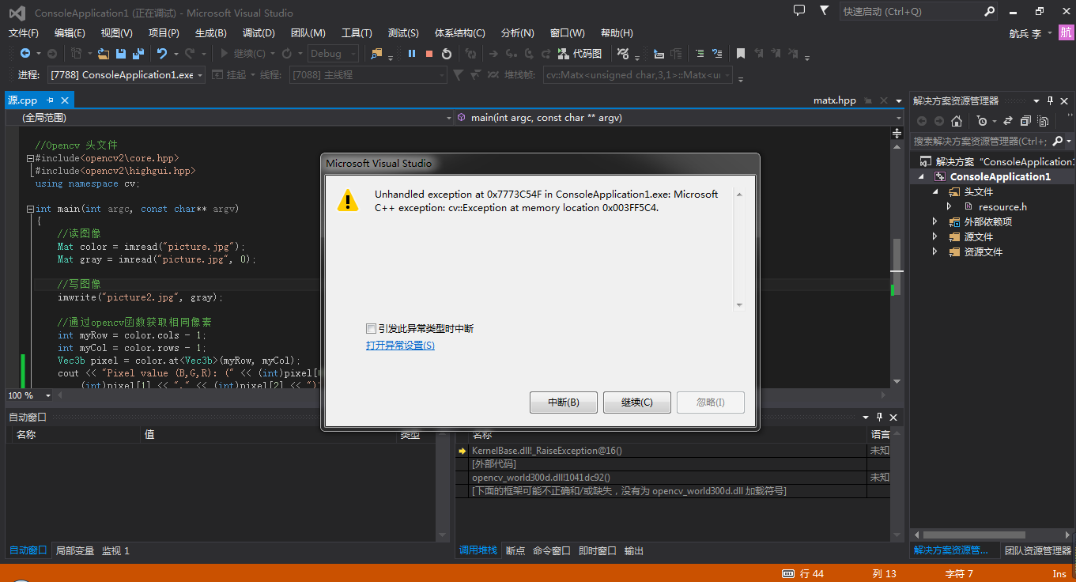Open the 团队资源管理器 tab

click(x=1036, y=550)
